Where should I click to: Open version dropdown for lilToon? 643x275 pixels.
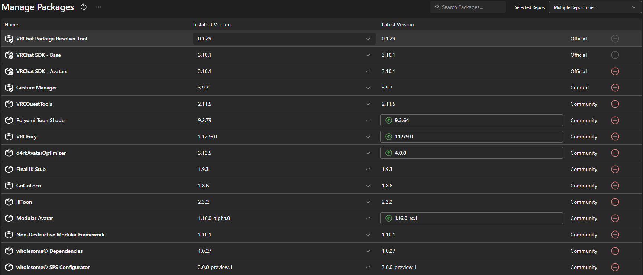pyautogui.click(x=284, y=202)
